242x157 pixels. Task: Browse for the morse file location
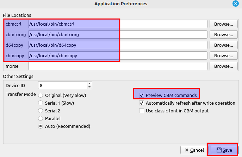(x=224, y=66)
